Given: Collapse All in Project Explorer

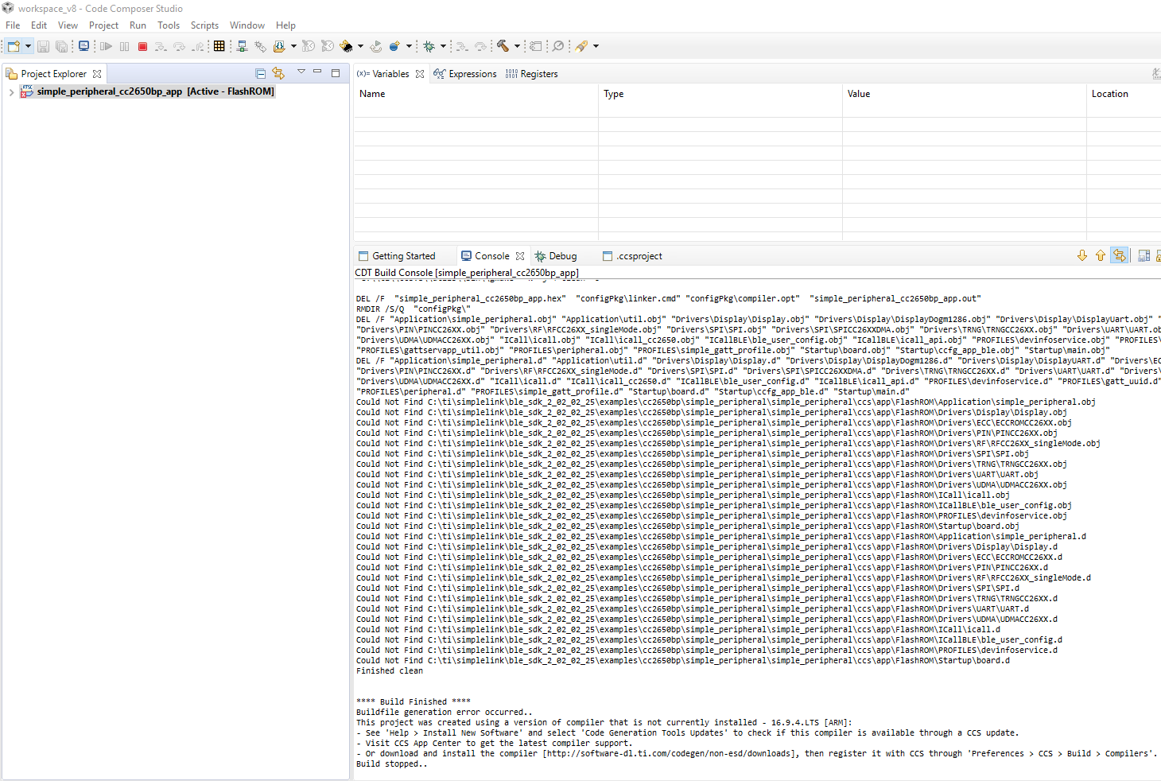Looking at the screenshot, I should pyautogui.click(x=260, y=73).
